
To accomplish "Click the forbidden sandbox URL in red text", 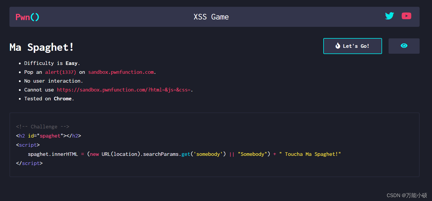I will coord(124,90).
